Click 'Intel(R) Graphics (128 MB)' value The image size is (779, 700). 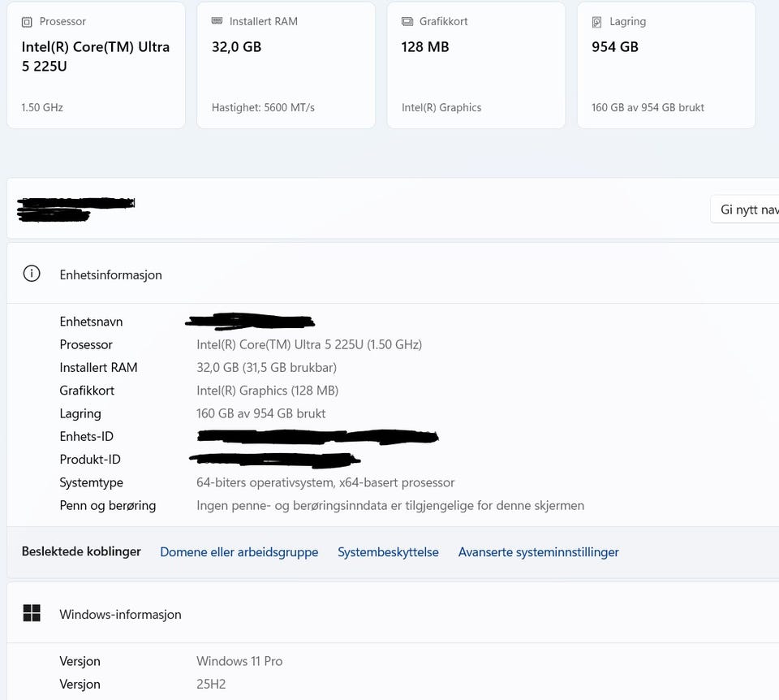click(x=267, y=391)
